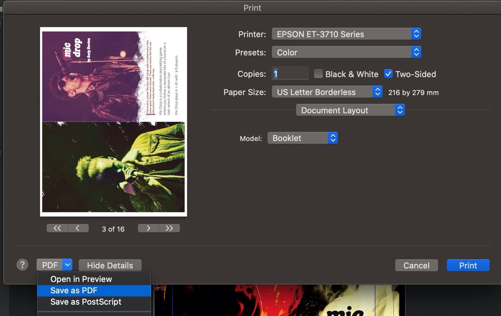This screenshot has height=316, width=501.
Task: Open the Presets dropdown showing Color
Action: pos(347,52)
